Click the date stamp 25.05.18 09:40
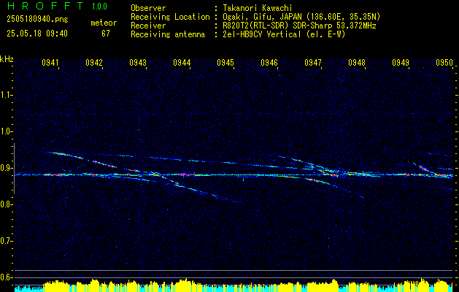Viewport: 459px width, 292px height. 37,34
